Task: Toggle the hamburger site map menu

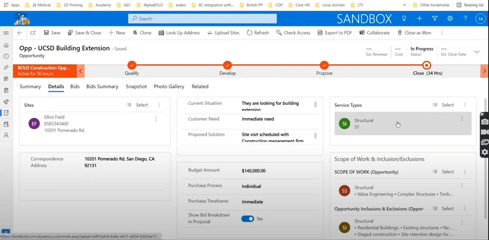Action: point(6,33)
